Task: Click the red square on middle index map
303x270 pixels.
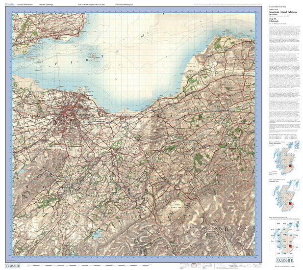Action: pos(289,204)
